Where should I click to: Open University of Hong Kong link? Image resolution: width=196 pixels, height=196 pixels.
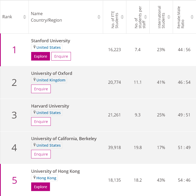tap(55, 171)
